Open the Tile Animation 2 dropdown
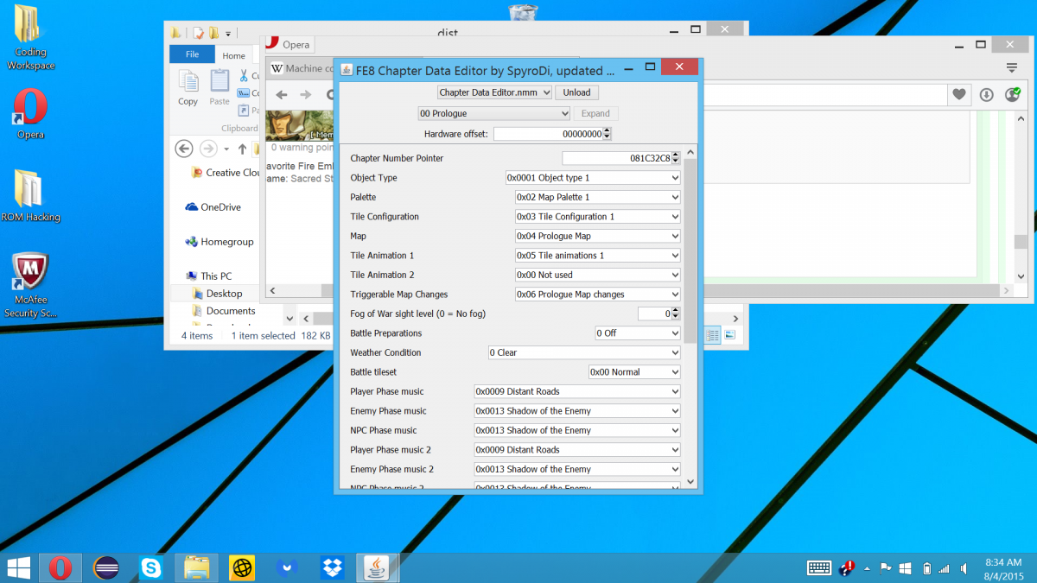The image size is (1037, 583). [598, 275]
